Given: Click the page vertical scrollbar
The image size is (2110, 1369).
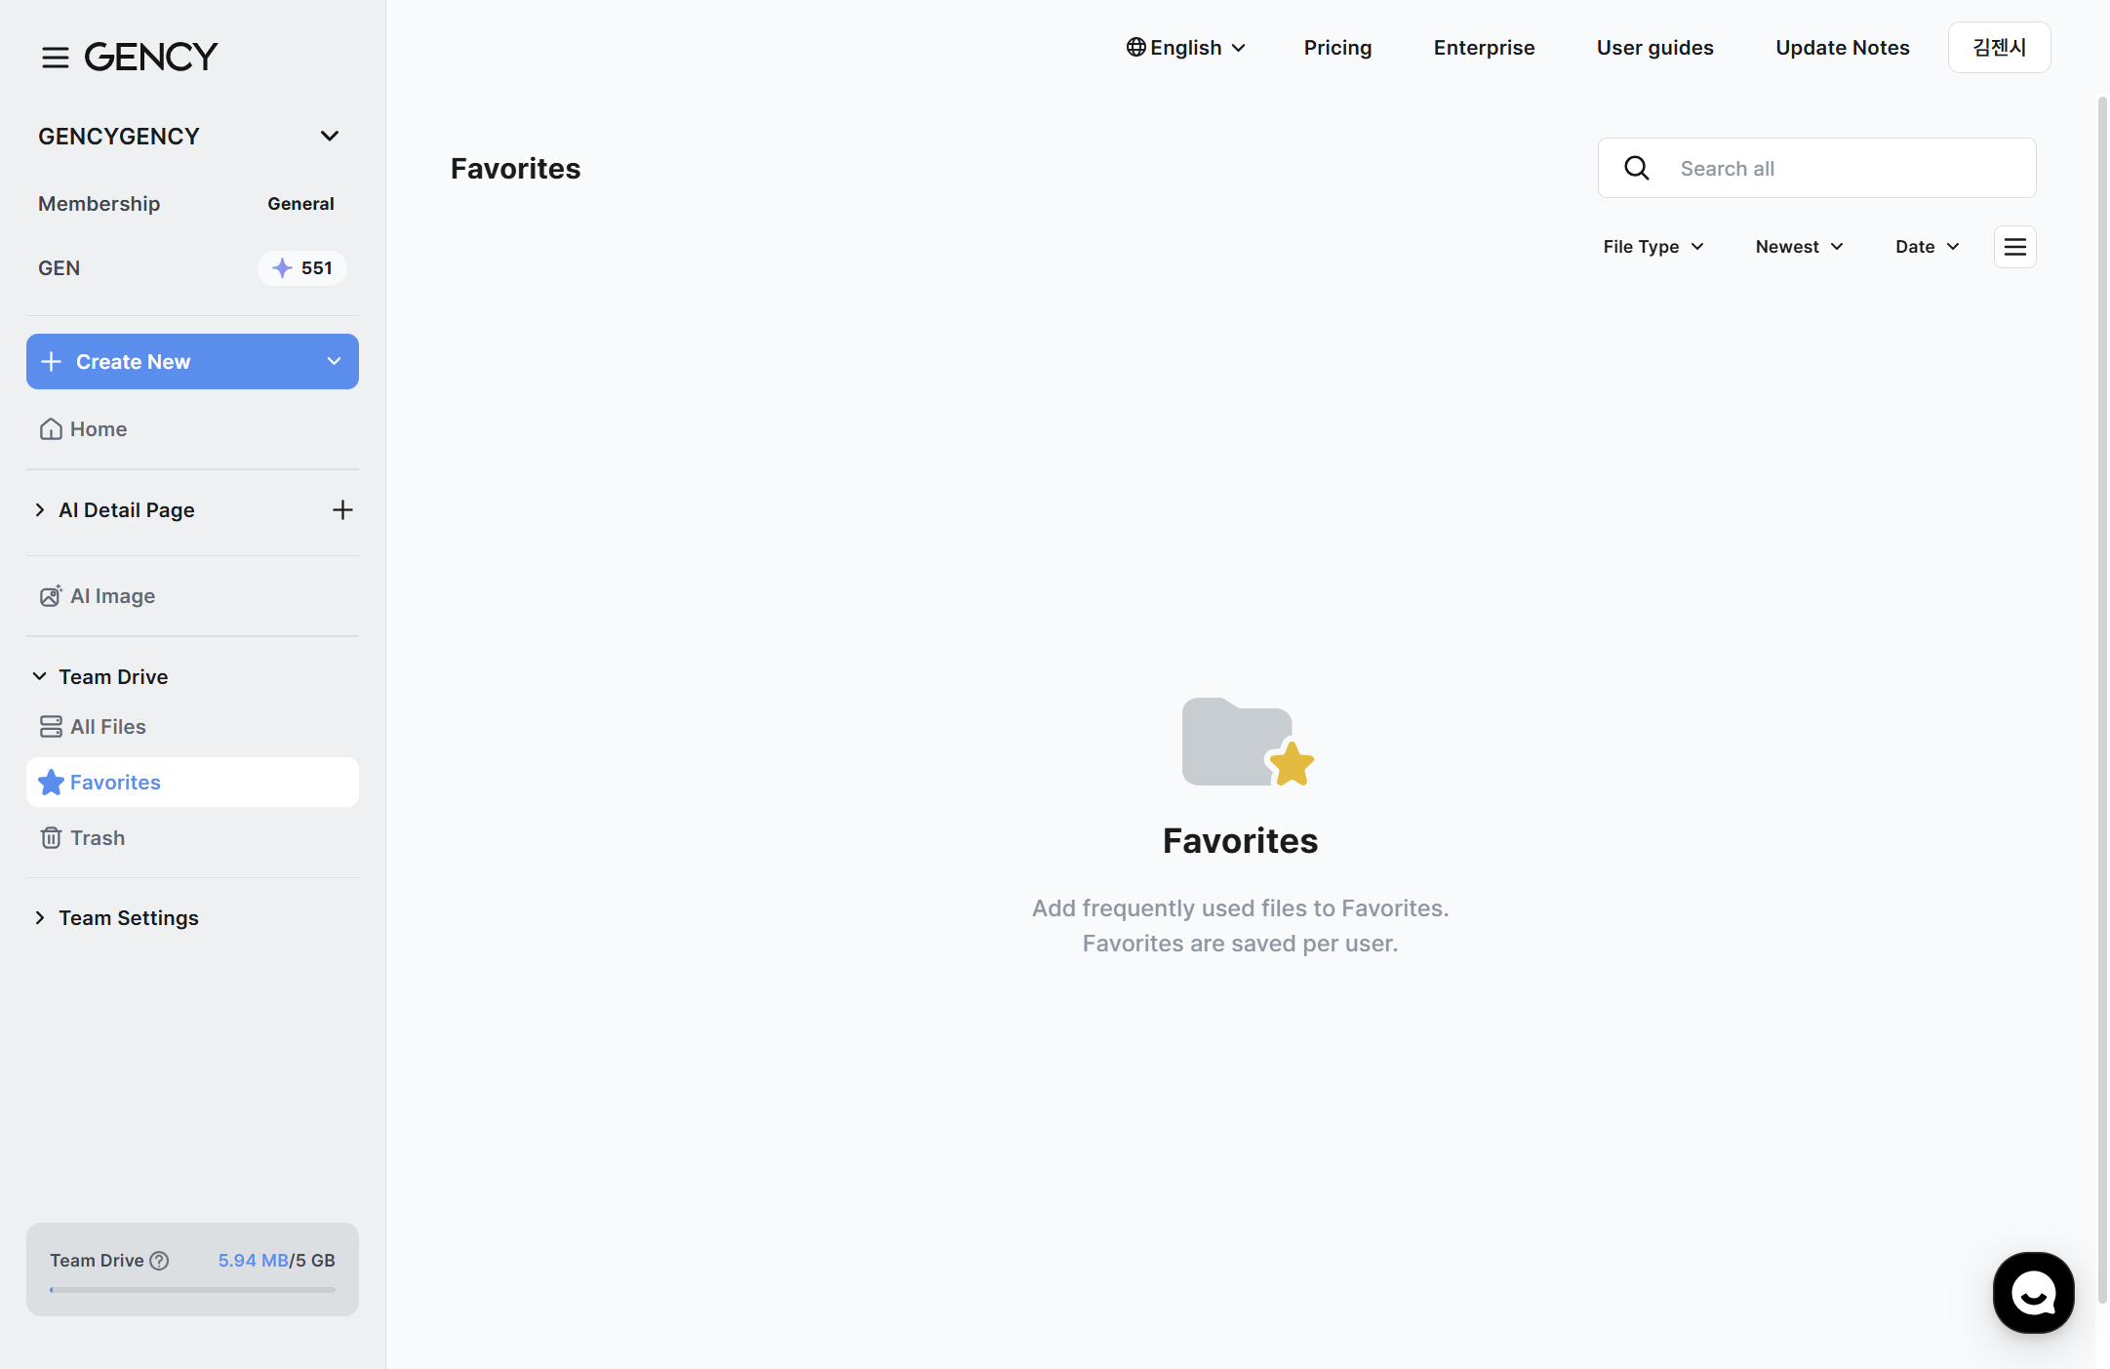Looking at the screenshot, I should pos(2102,700).
